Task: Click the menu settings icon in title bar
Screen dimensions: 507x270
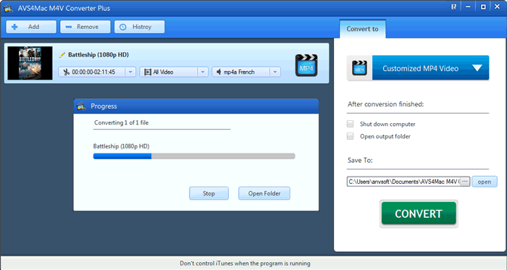Action: pyautogui.click(x=453, y=7)
